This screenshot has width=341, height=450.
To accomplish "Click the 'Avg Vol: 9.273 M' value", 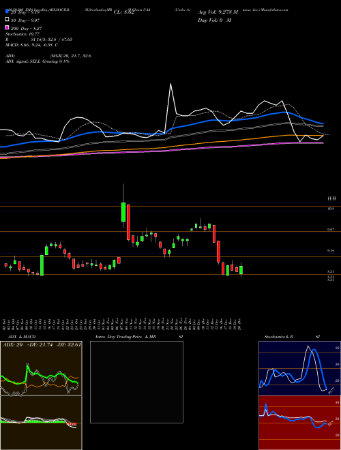I will point(218,12).
